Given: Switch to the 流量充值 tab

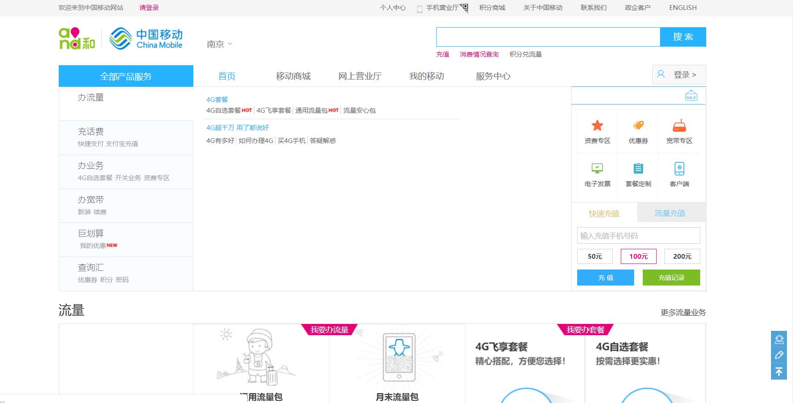Looking at the screenshot, I should pyautogui.click(x=670, y=213).
